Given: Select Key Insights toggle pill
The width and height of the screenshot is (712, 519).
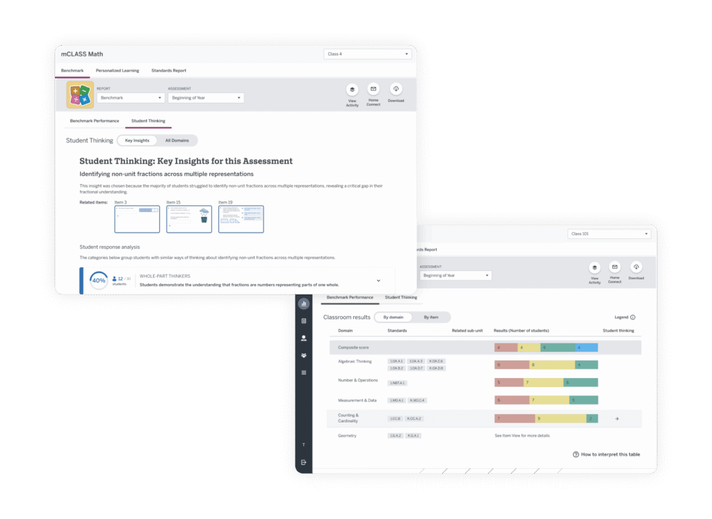Looking at the screenshot, I should tap(137, 140).
